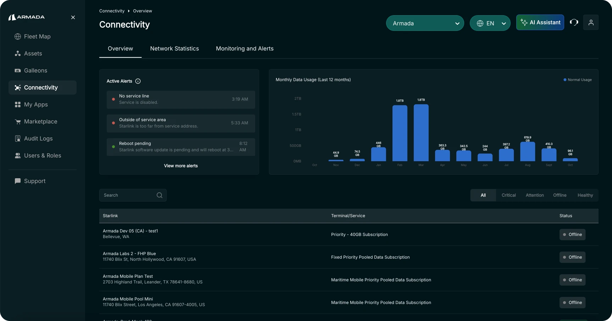Image resolution: width=612 pixels, height=321 pixels.
Task: Expand the EN language dropdown chevron
Action: point(504,23)
